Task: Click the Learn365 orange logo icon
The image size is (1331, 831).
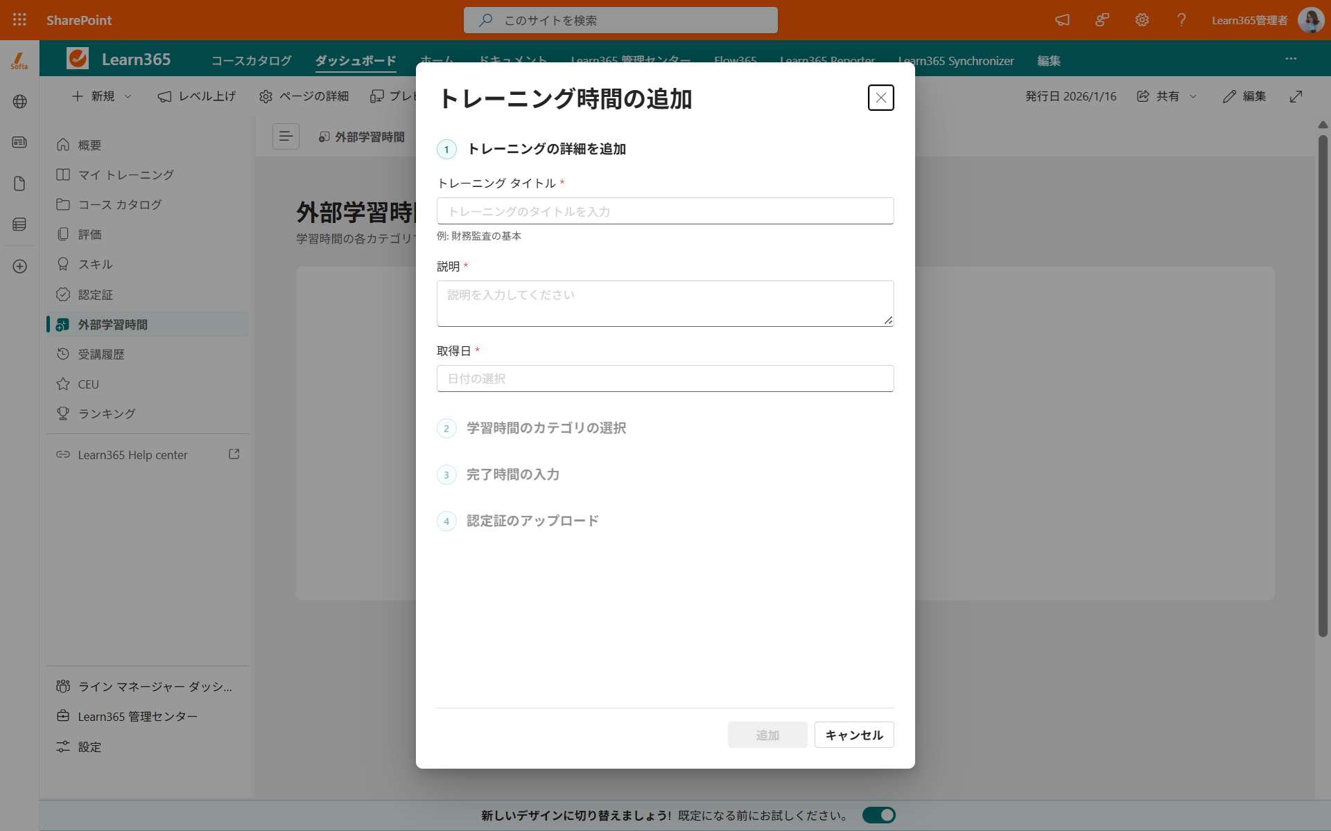Action: (x=78, y=58)
